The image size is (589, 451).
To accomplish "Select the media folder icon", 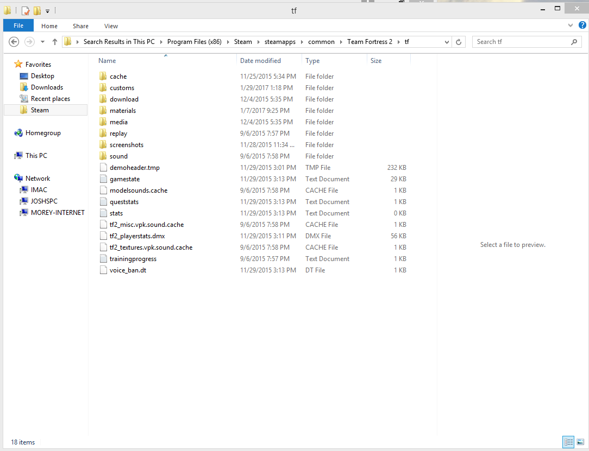I will click(x=103, y=122).
